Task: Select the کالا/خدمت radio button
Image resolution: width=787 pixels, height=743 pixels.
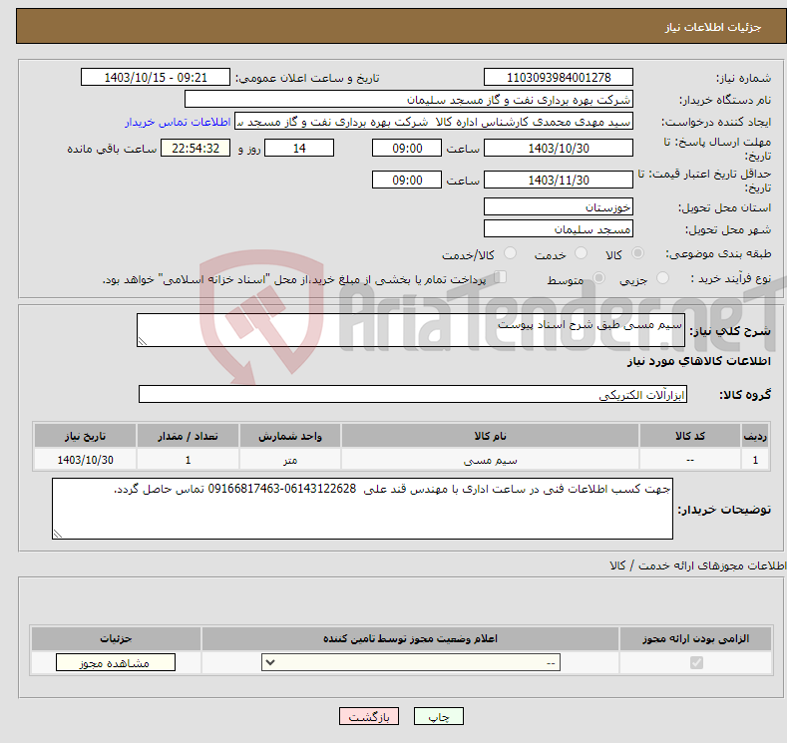Action: click(510, 253)
